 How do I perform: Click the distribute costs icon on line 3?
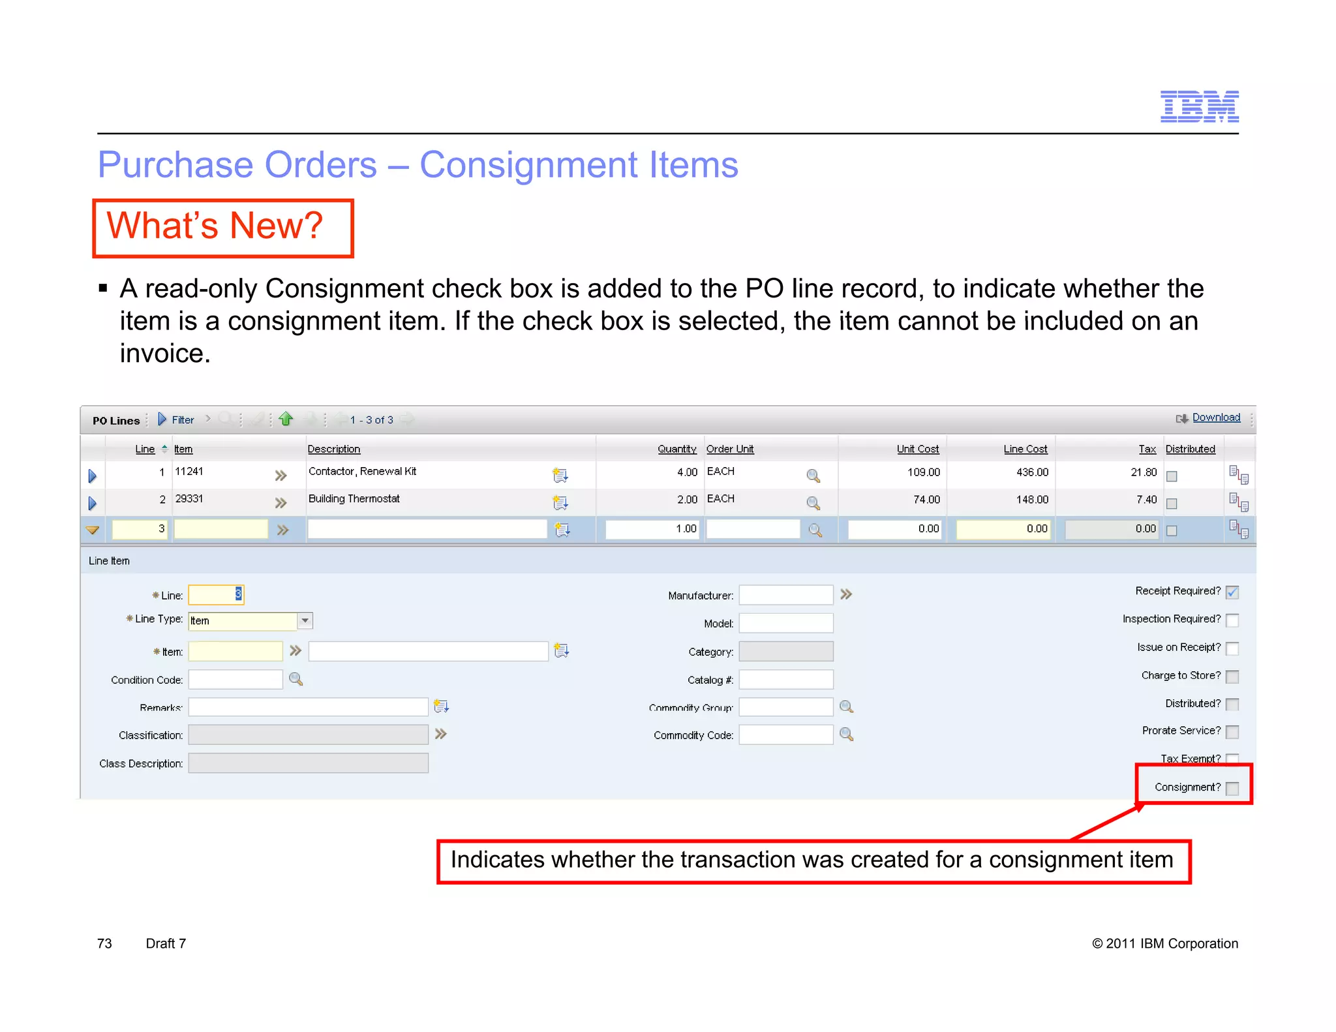click(1239, 529)
